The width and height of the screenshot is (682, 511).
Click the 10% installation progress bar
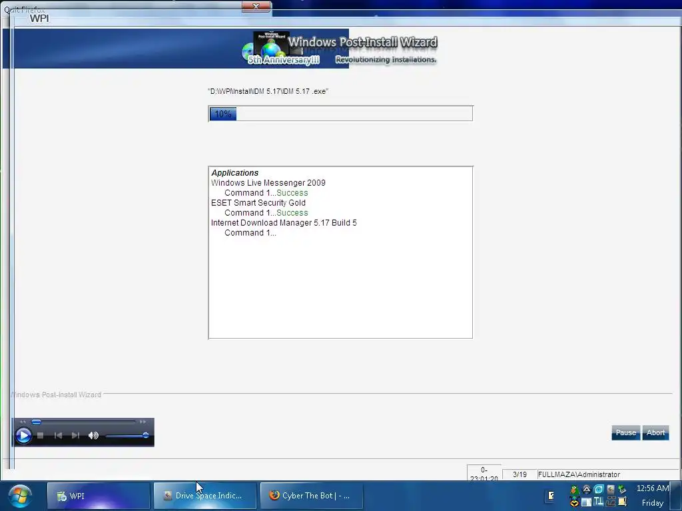(x=340, y=114)
